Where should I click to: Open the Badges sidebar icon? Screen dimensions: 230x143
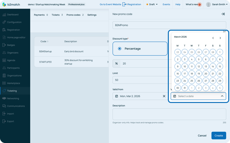click(x=4, y=45)
